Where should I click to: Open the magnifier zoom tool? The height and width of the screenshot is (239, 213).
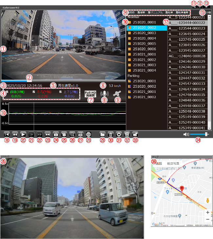click(x=72, y=135)
